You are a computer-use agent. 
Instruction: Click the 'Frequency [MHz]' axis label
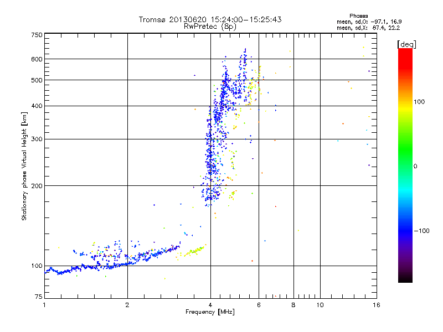(x=210, y=312)
